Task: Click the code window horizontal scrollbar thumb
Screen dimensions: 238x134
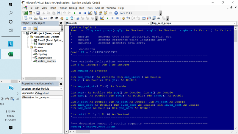Action: coord(83,132)
